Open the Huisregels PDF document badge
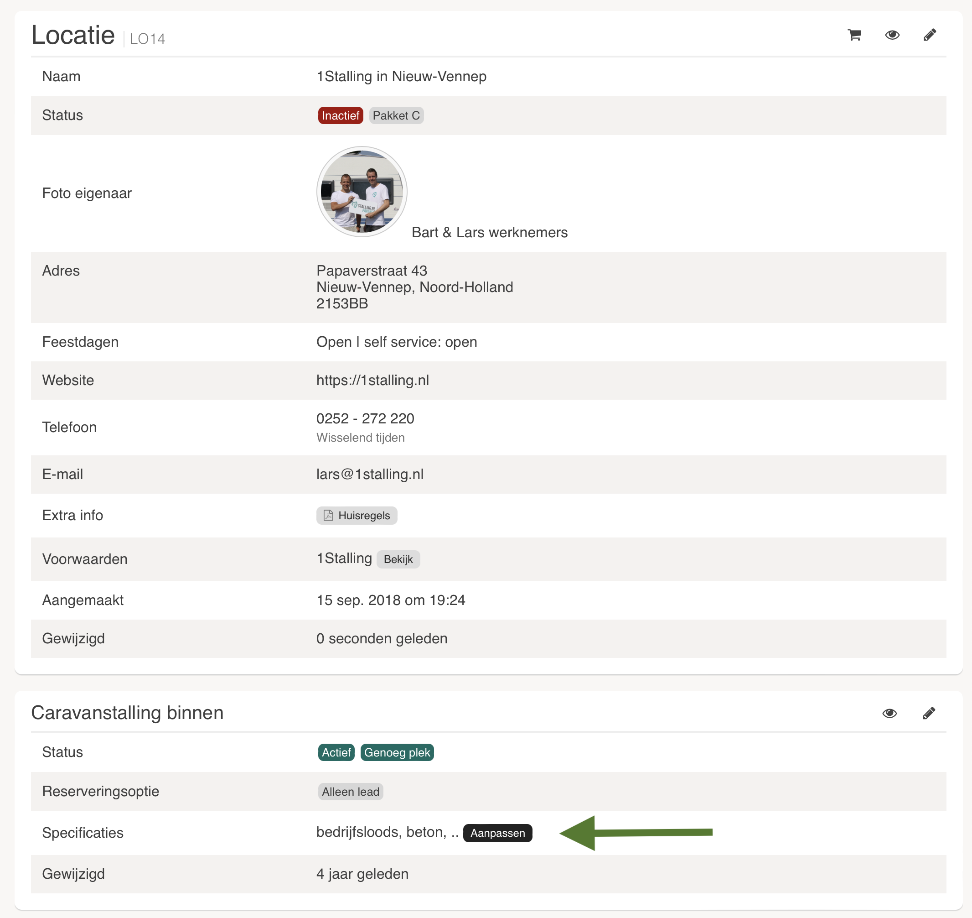This screenshot has width=972, height=918. click(357, 515)
